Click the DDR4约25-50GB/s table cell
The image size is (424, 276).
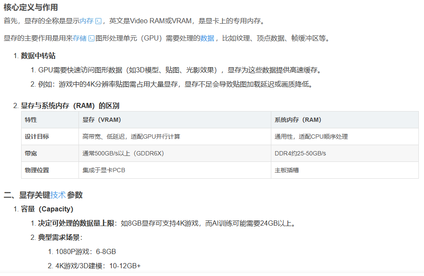pyautogui.click(x=300, y=153)
